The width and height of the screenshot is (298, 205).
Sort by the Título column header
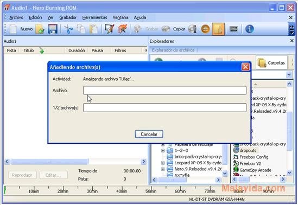pyautogui.click(x=29, y=50)
